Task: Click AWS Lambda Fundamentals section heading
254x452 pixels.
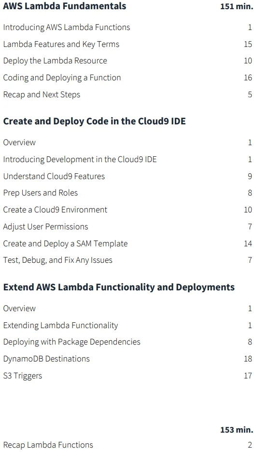Action: (65, 6)
